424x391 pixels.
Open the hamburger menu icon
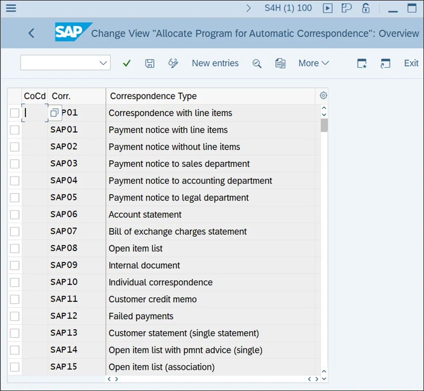[11, 8]
